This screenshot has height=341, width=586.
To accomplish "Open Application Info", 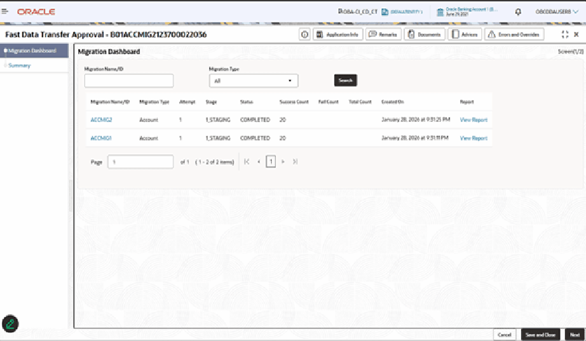I will click(337, 34).
